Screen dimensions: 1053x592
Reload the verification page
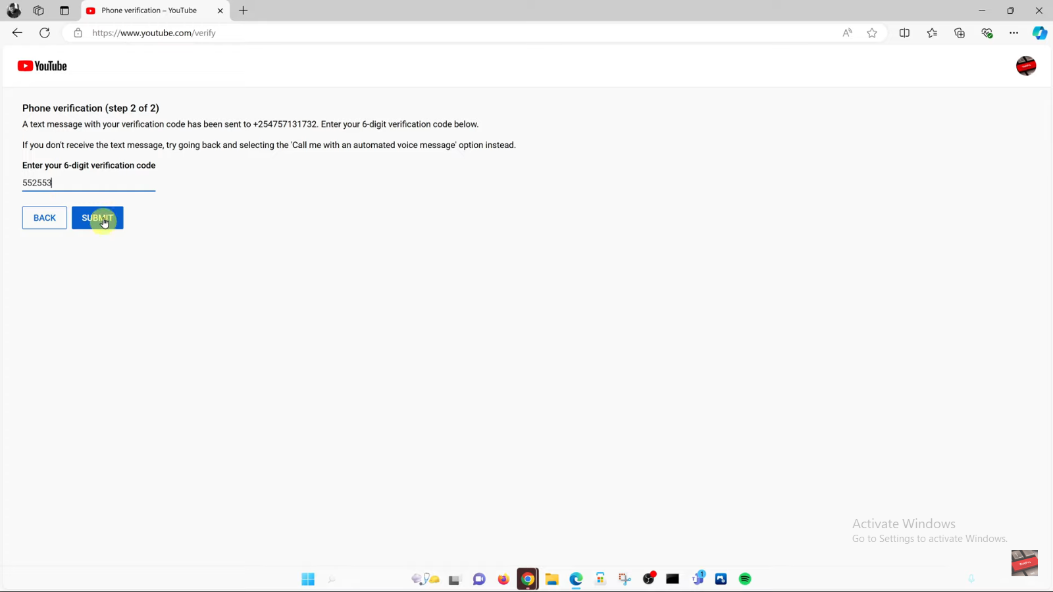(x=45, y=33)
